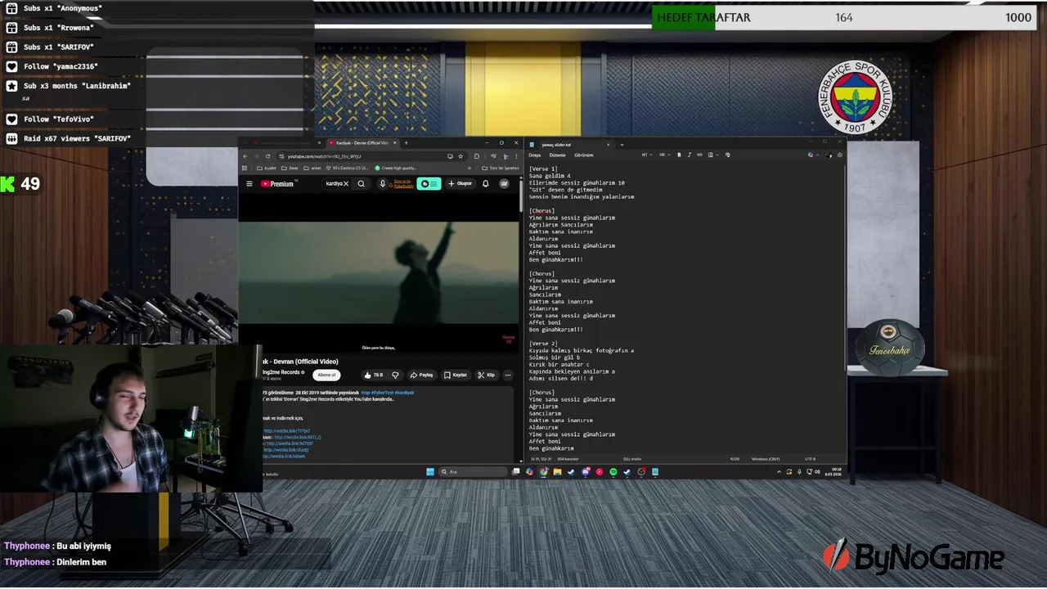
Task: Click the browser address bar URL
Action: click(x=325, y=156)
